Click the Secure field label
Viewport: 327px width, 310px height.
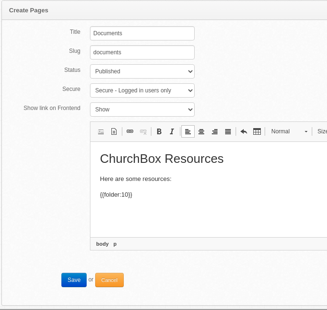click(71, 89)
